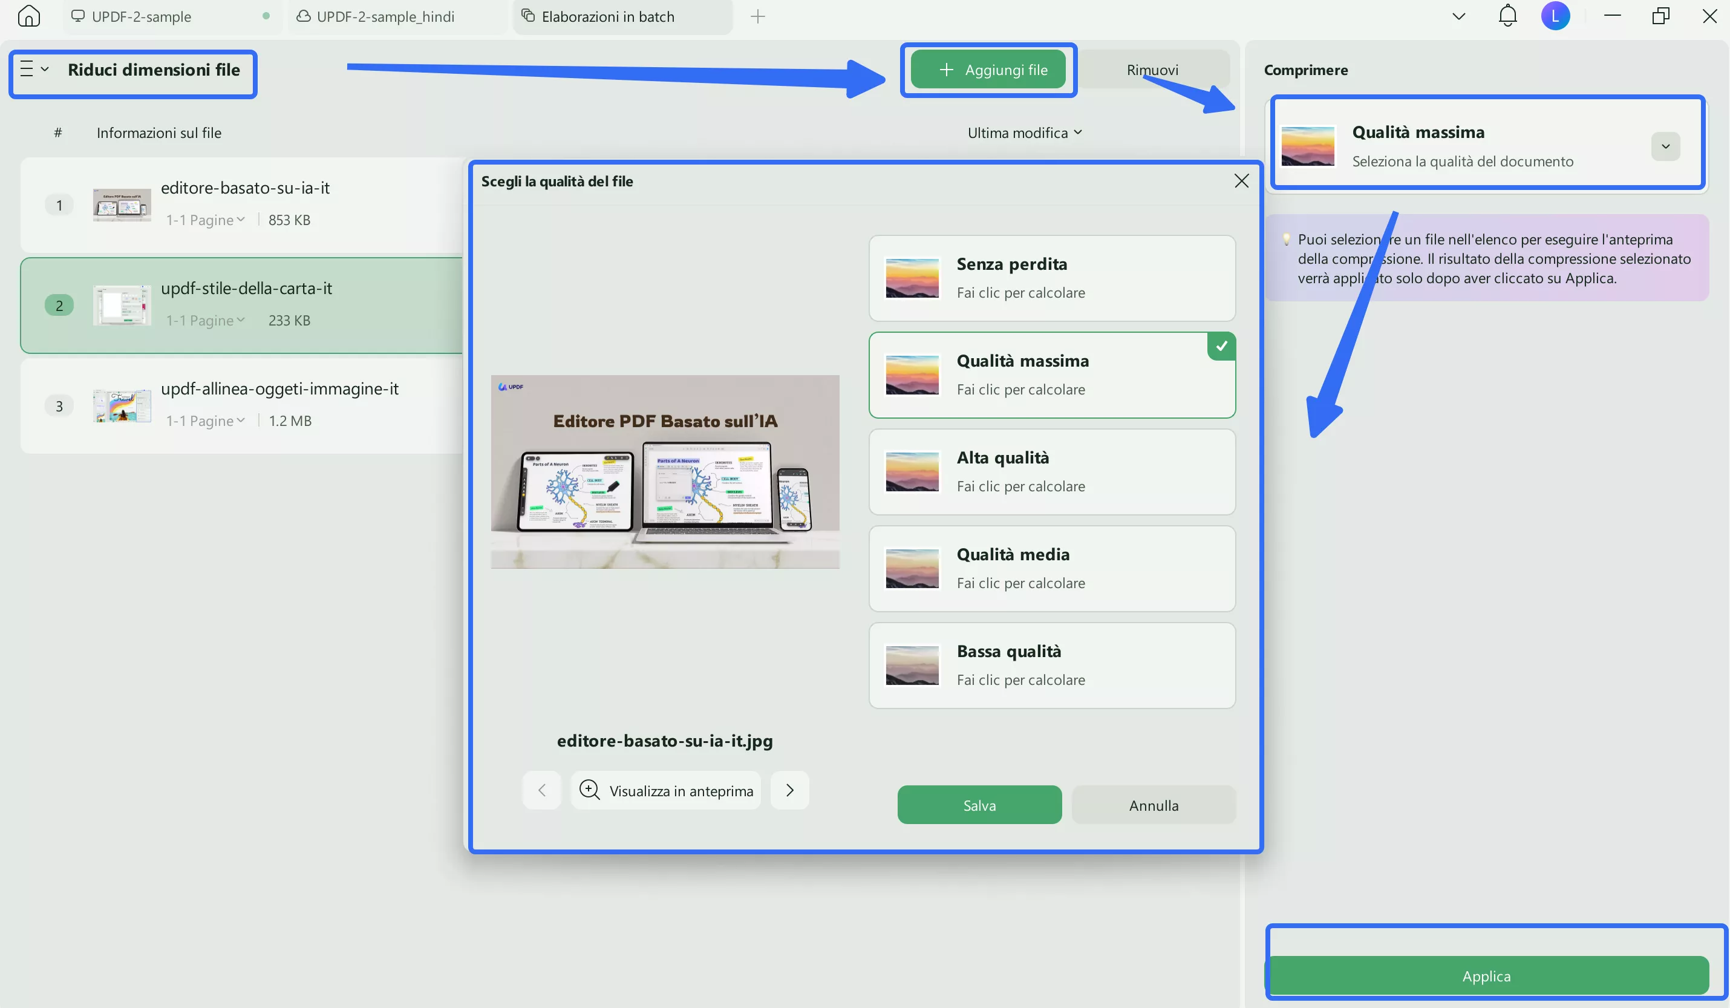Screen dimensions: 1730x1008
Task: Show previous file preview arrow
Action: [x=541, y=790]
